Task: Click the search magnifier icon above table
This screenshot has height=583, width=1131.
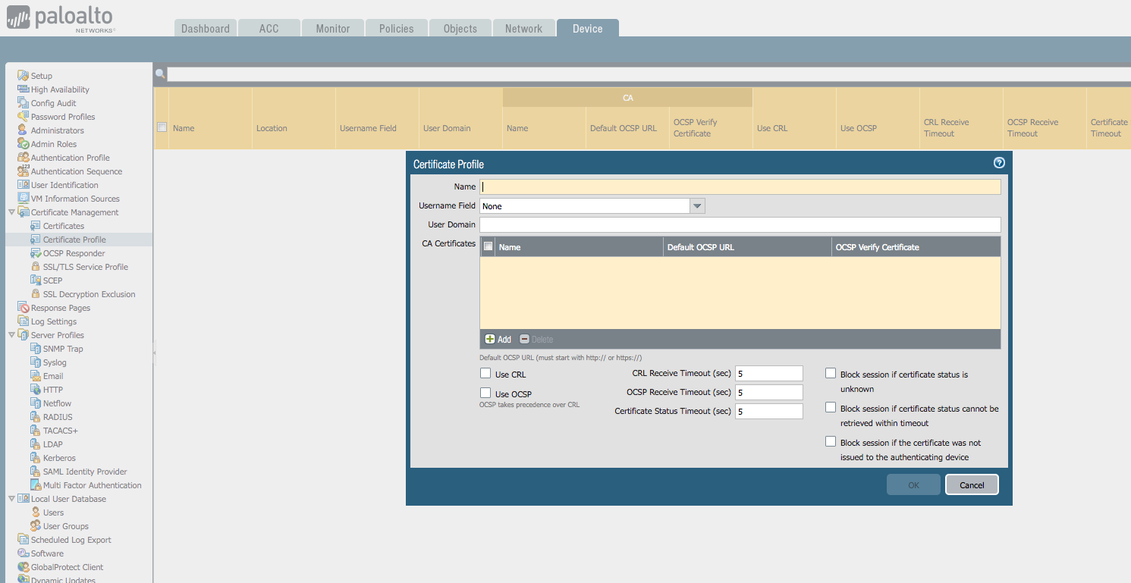Action: pyautogui.click(x=160, y=74)
